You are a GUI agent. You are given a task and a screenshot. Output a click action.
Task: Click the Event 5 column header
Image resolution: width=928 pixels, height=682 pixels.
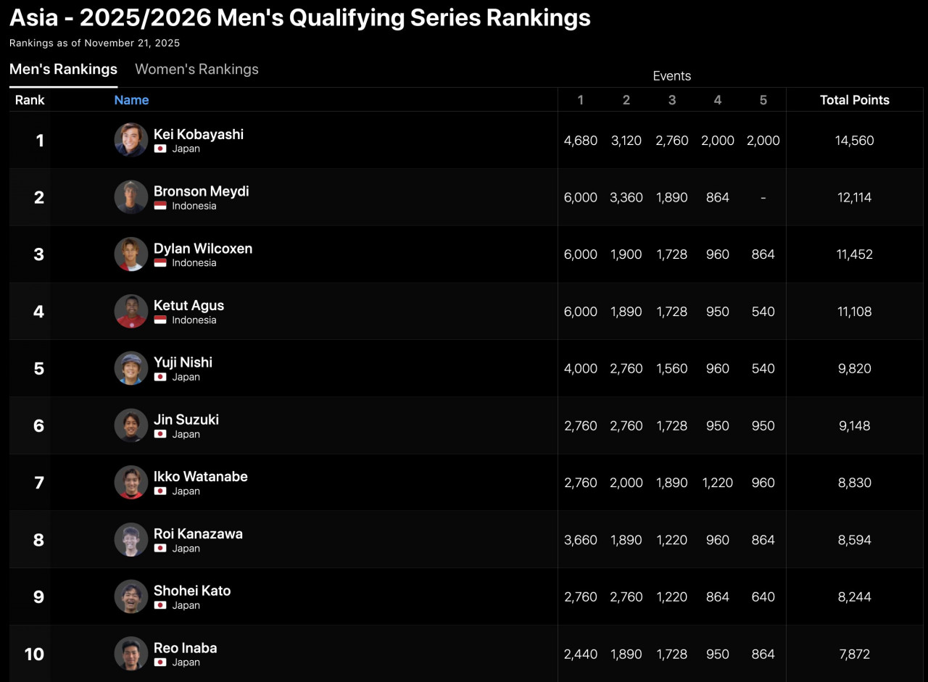click(763, 100)
